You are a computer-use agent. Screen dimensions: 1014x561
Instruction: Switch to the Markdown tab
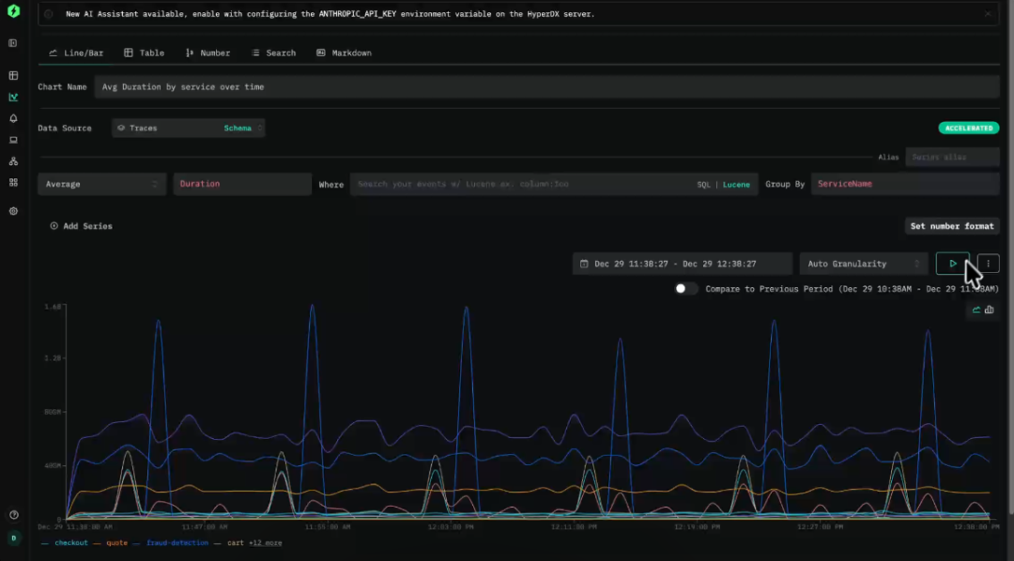344,53
